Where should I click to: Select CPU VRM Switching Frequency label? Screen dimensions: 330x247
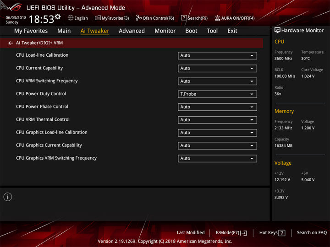pyautogui.click(x=47, y=81)
